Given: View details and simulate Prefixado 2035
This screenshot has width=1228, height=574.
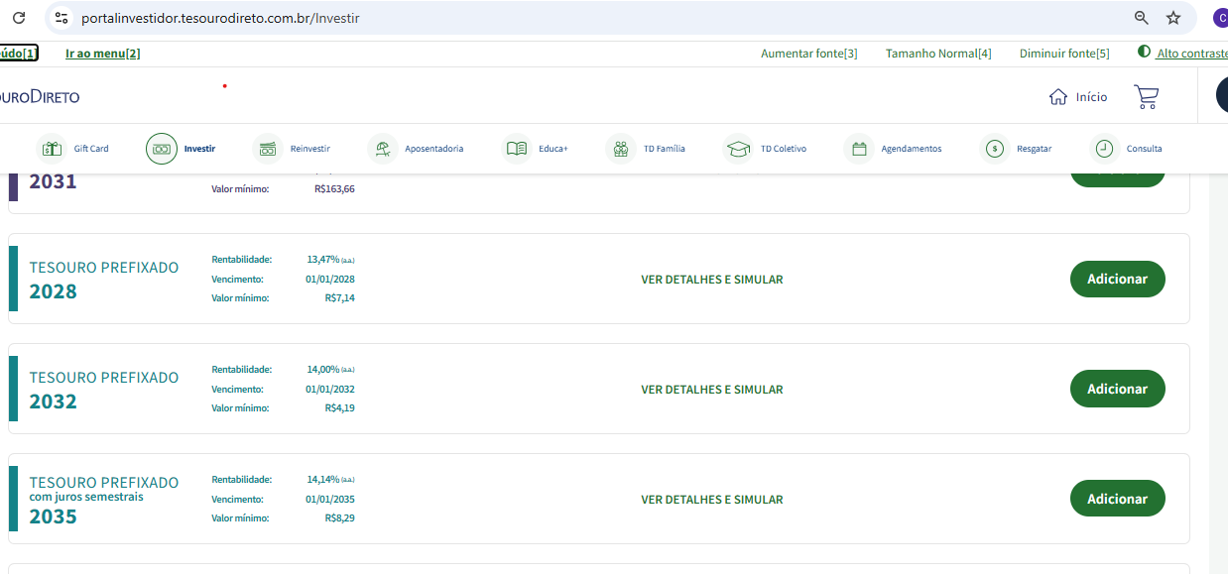Looking at the screenshot, I should pyautogui.click(x=712, y=500).
